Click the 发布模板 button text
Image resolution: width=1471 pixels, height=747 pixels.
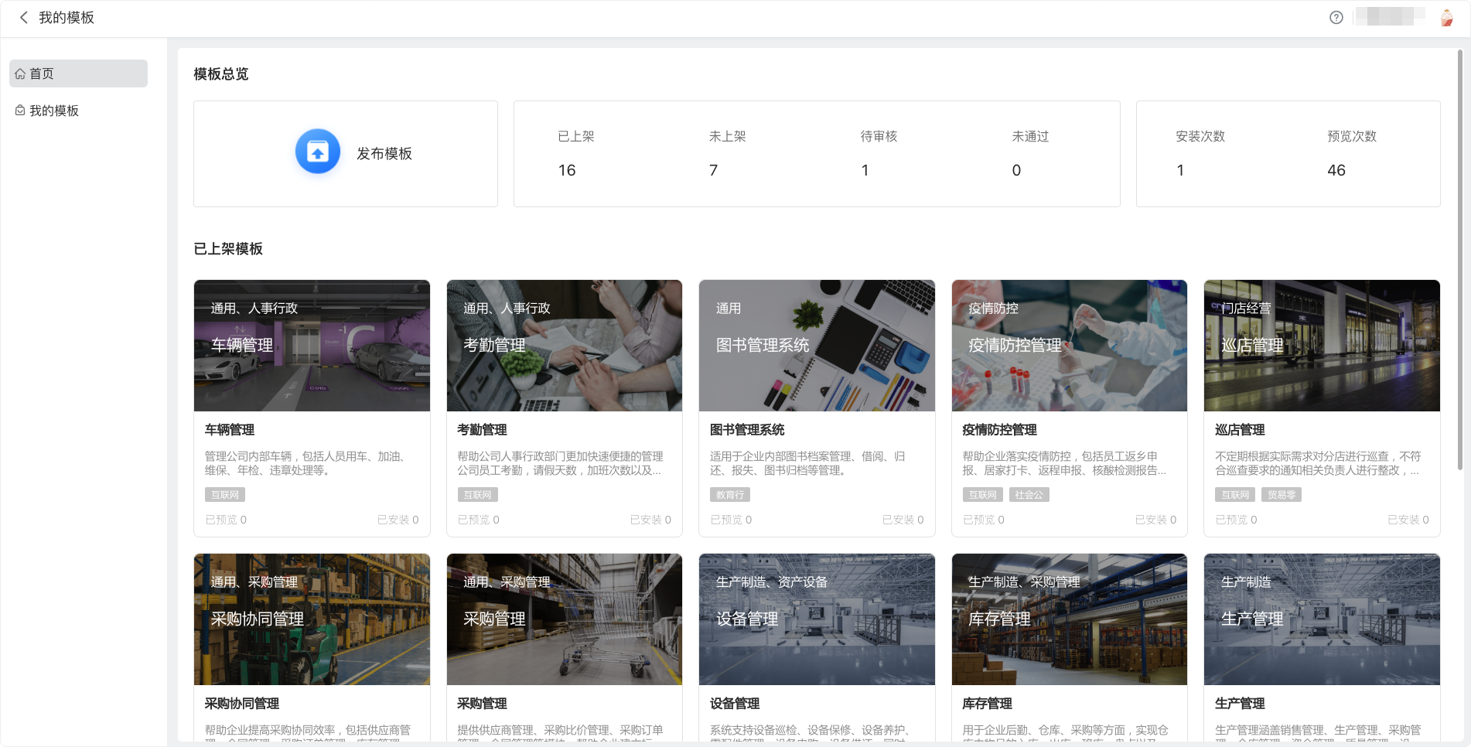(x=384, y=154)
